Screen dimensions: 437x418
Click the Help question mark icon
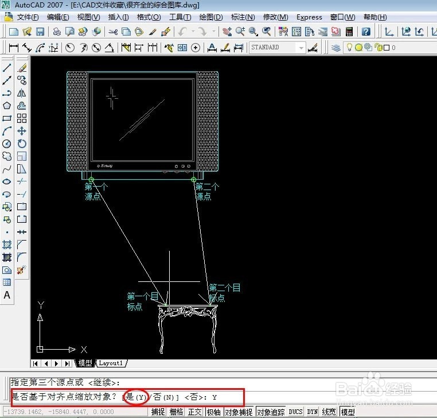point(366,32)
